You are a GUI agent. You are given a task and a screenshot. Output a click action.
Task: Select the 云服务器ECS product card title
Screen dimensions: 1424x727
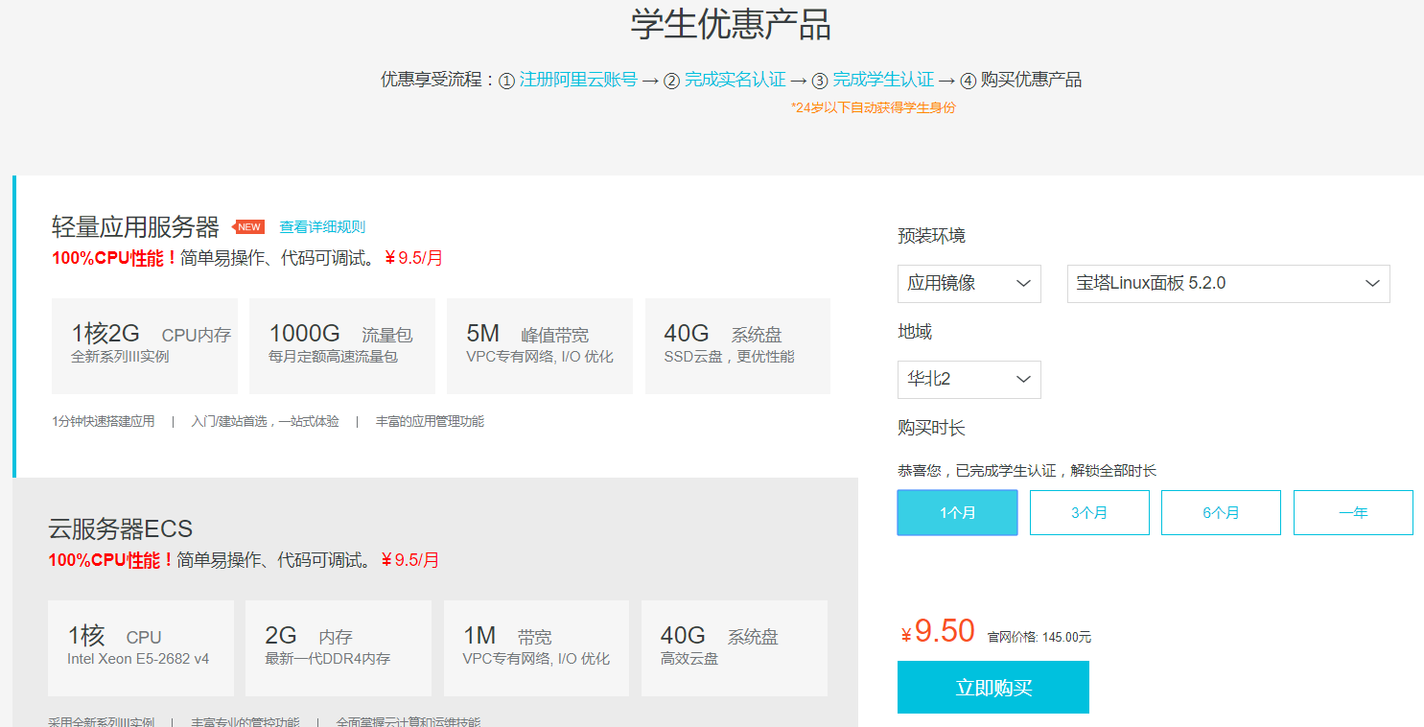[121, 528]
